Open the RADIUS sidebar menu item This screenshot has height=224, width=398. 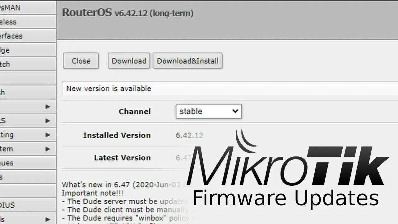point(27,205)
